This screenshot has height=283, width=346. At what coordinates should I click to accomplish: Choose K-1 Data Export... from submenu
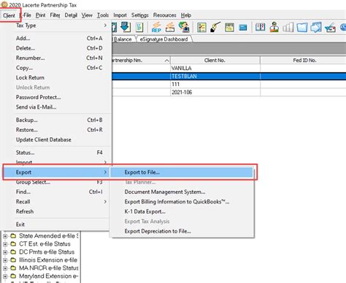tap(182, 212)
